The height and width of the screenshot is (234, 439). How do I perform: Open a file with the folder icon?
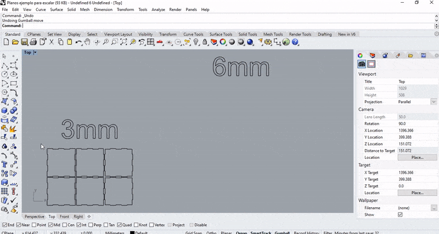tap(15, 42)
